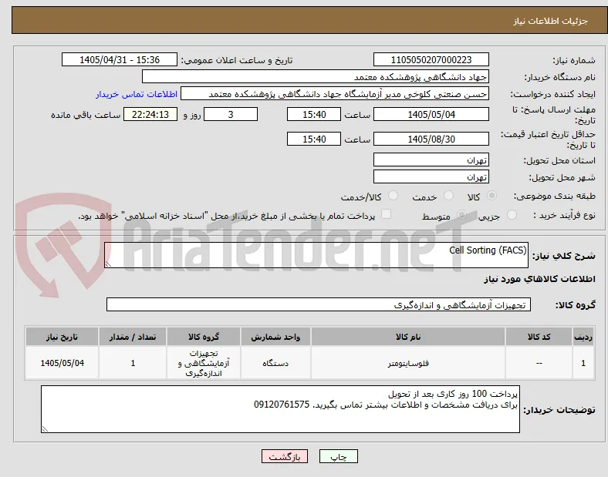Click the گروه کالا column header
The height and width of the screenshot is (477, 608).
204,337
